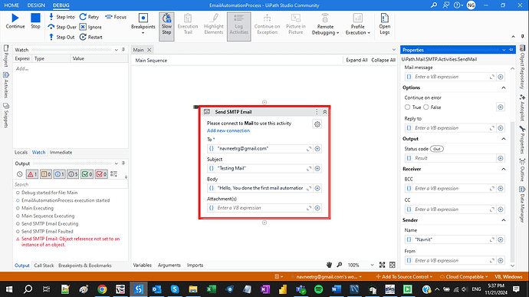Collapse the Options property section
Viewport: 529px width, 297px height.
click(504, 87)
